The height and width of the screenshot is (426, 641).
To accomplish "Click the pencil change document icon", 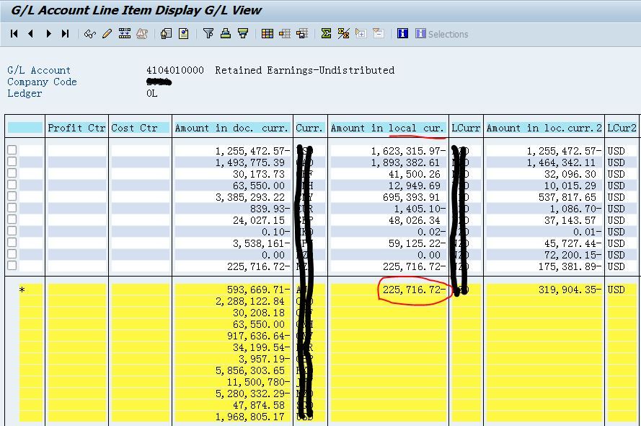I will tap(107, 34).
